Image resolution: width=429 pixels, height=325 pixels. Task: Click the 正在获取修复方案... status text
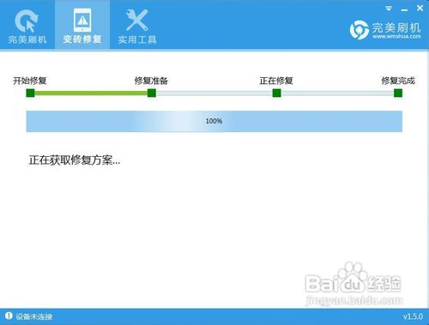tap(75, 160)
